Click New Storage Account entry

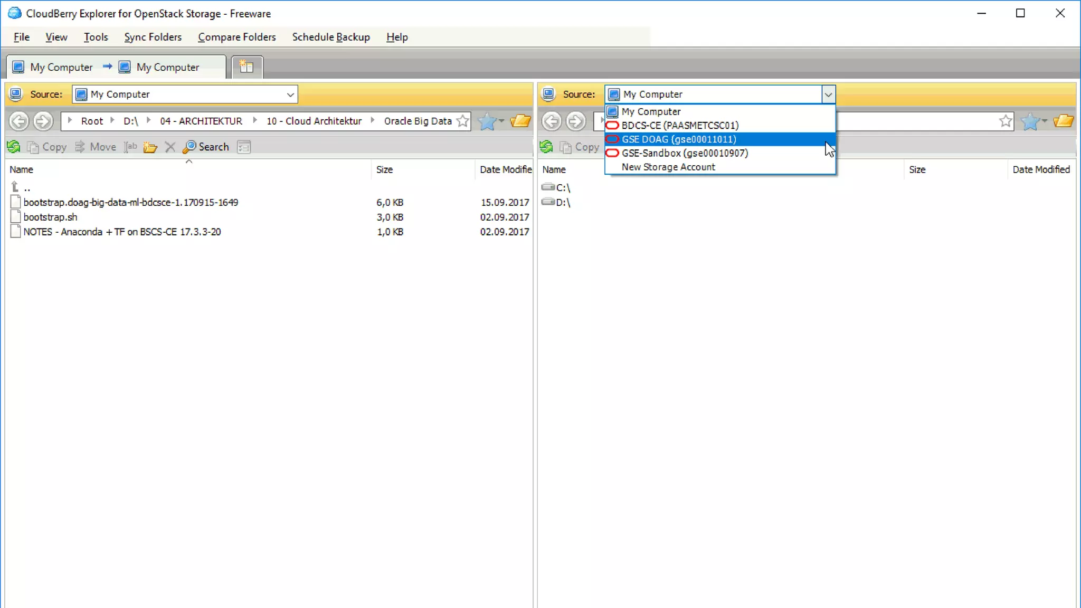tap(668, 167)
